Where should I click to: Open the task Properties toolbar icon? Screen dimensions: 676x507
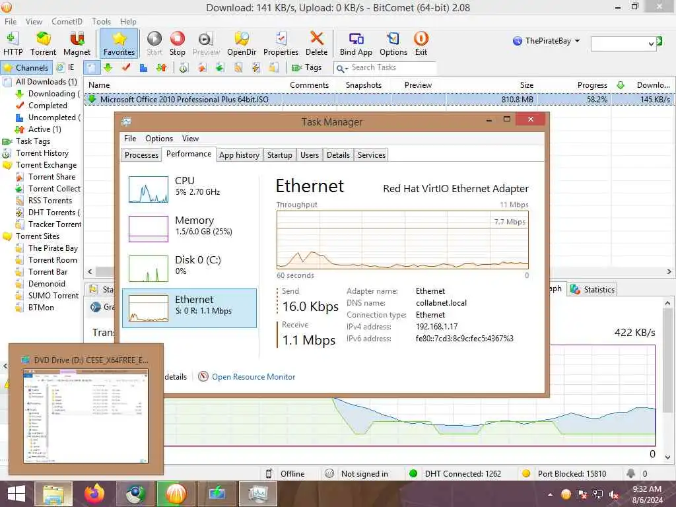(281, 44)
